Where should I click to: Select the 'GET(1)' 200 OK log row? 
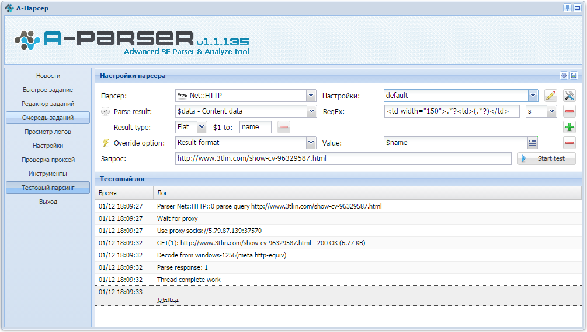pos(338,243)
